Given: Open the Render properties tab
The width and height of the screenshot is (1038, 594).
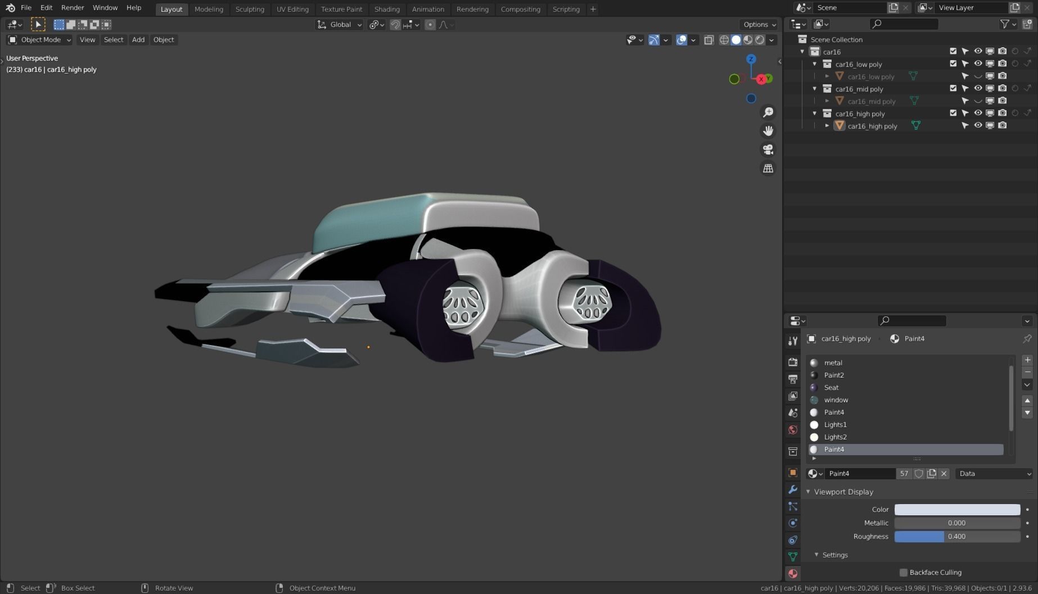Looking at the screenshot, I should click(x=793, y=362).
